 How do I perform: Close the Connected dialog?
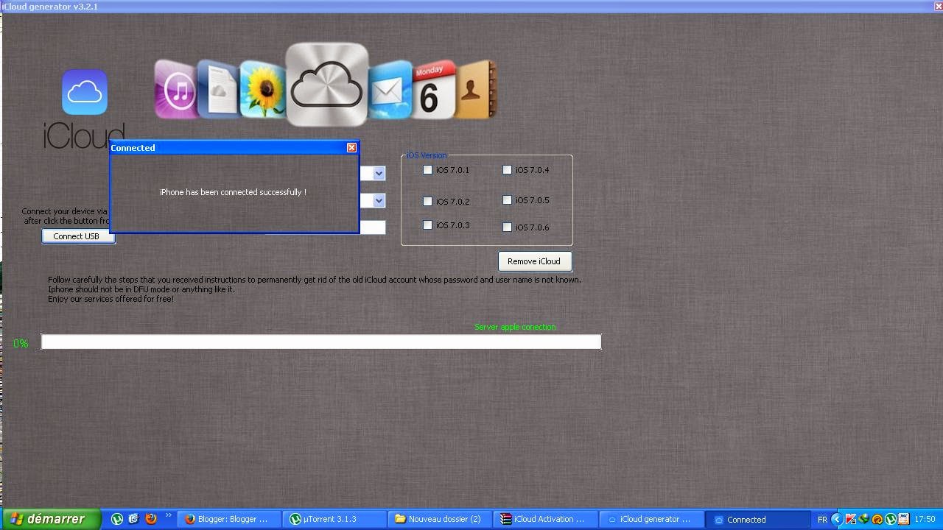[x=351, y=147]
